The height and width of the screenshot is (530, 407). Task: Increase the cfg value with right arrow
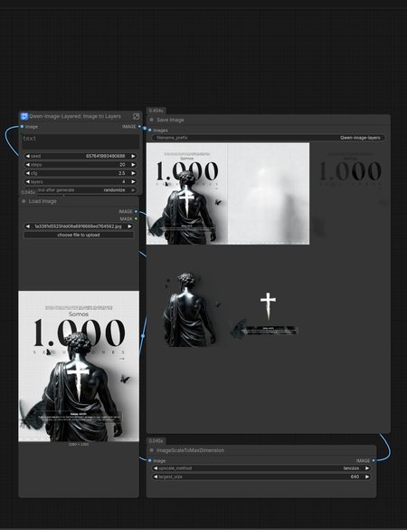tap(133, 173)
